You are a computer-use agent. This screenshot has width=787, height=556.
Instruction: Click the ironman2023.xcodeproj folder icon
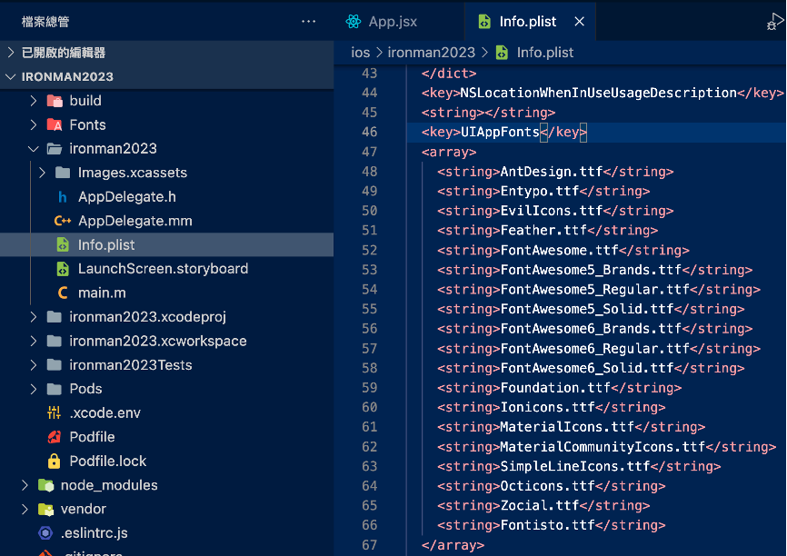pos(55,317)
